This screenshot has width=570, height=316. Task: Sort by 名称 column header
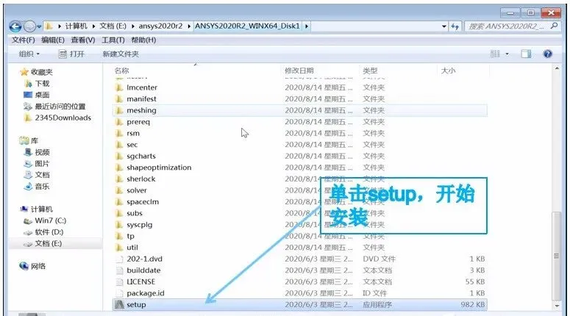point(122,71)
